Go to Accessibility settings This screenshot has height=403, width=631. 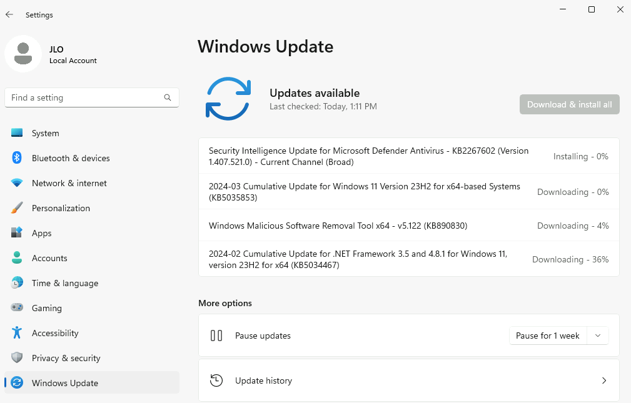pyautogui.click(x=92, y=332)
